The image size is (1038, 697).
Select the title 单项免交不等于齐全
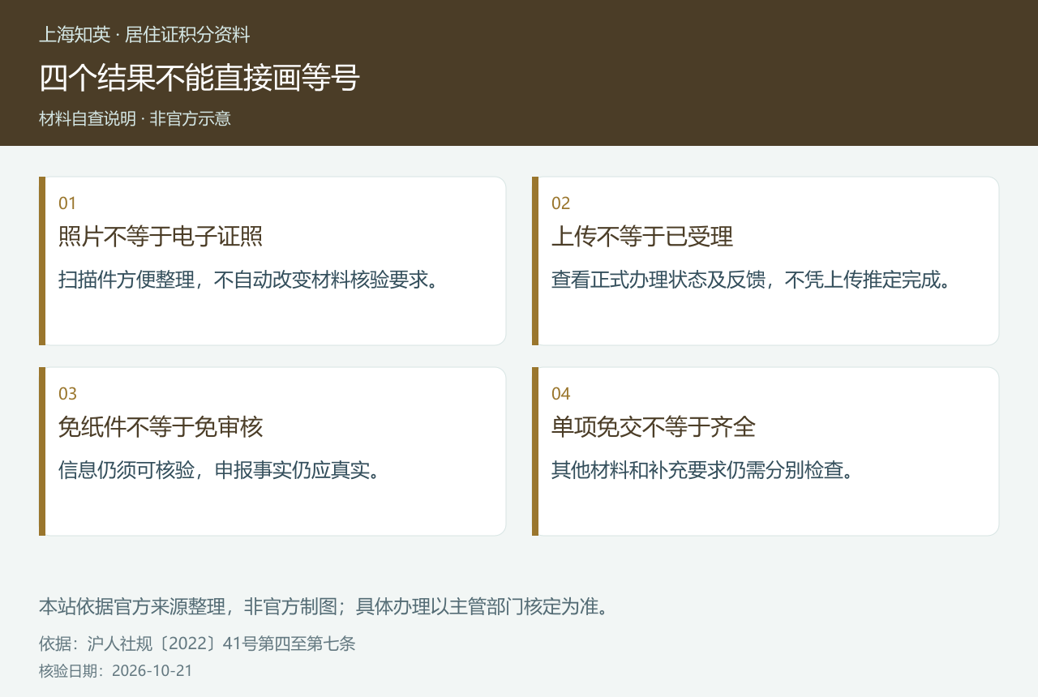(654, 427)
